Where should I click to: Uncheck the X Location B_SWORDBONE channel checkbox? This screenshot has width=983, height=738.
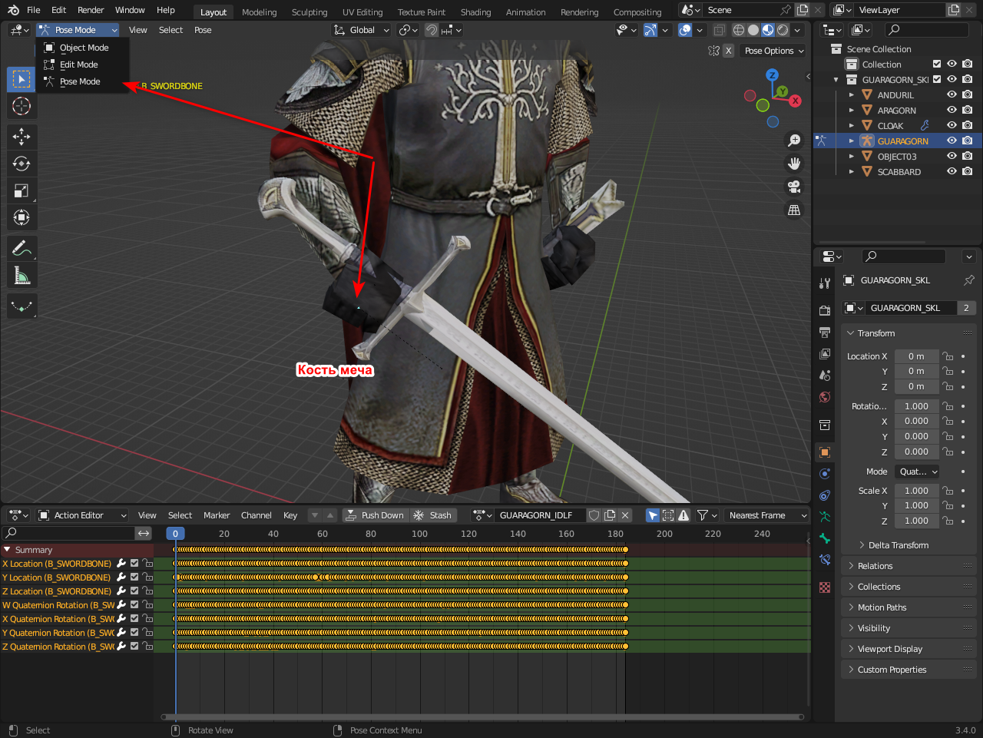(x=134, y=564)
